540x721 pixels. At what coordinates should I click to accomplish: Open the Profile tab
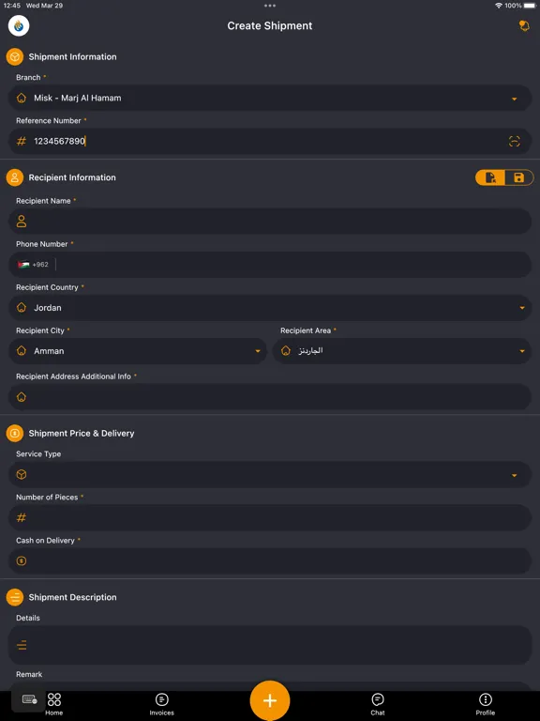tap(486, 704)
